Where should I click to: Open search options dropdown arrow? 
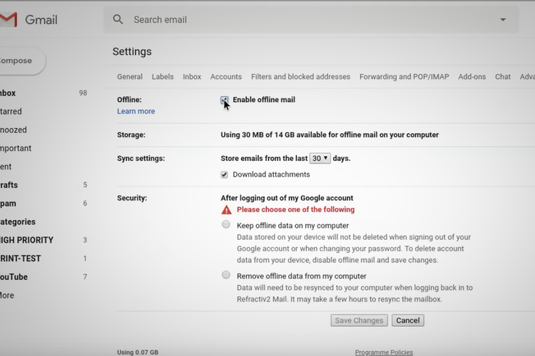tap(503, 20)
